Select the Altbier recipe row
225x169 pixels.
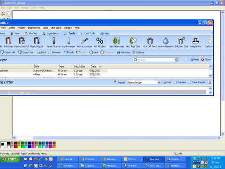(x=54, y=74)
